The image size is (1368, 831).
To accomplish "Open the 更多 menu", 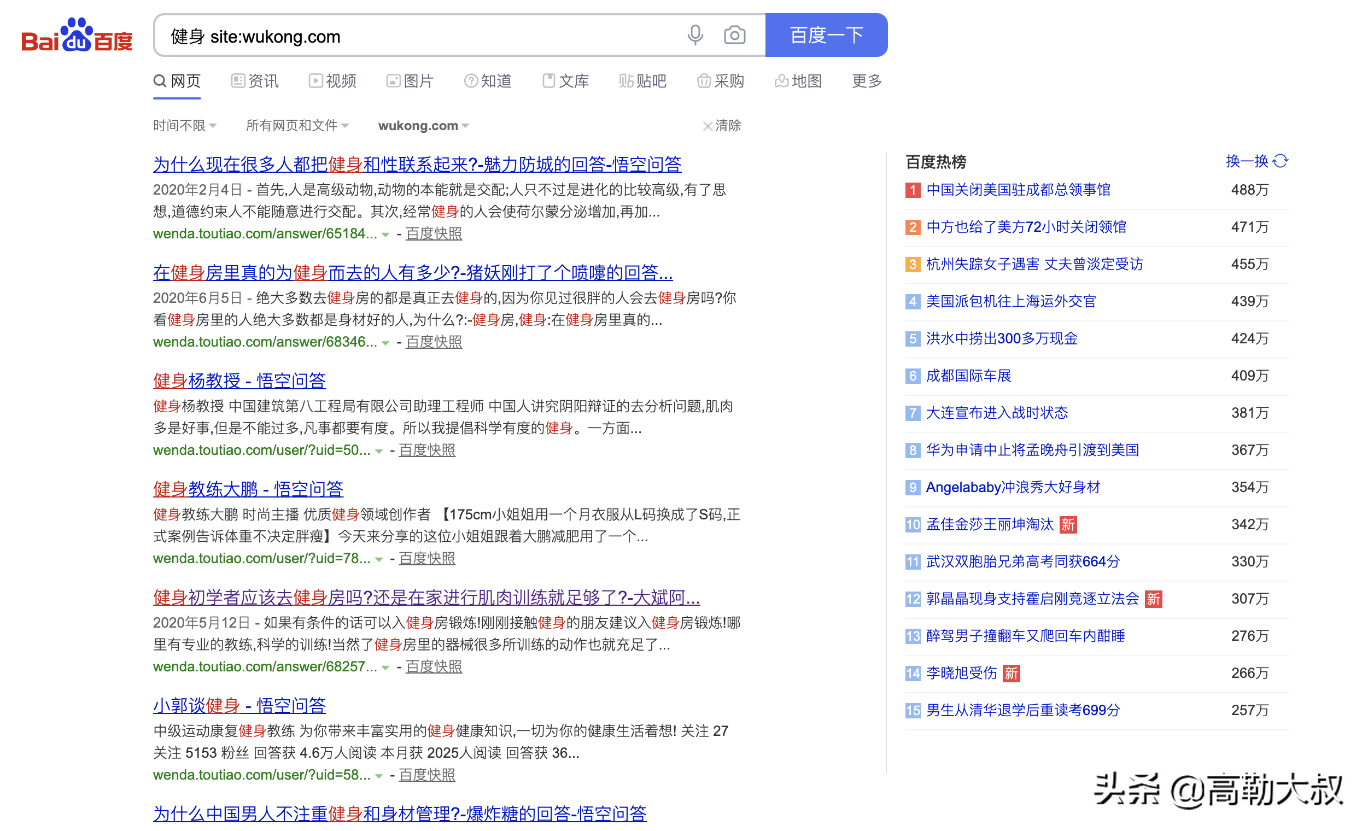I will coord(867,81).
